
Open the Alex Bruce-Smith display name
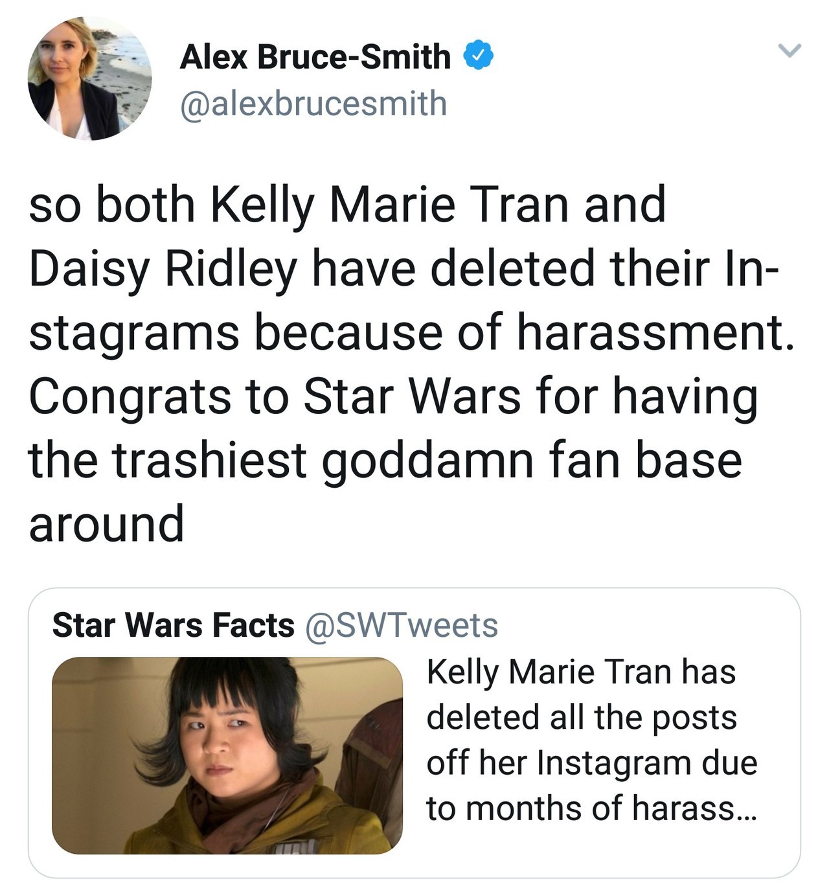tap(315, 57)
